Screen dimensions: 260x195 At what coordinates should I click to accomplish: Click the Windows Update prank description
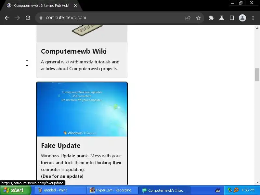(81, 162)
